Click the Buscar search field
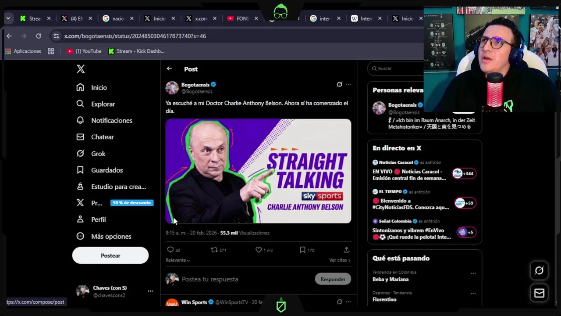 (x=397, y=68)
